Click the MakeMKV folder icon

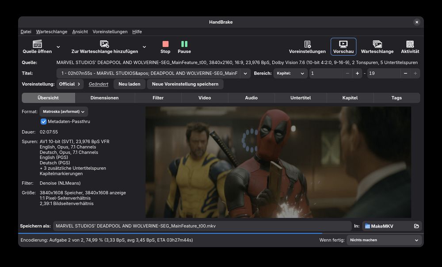(367, 226)
